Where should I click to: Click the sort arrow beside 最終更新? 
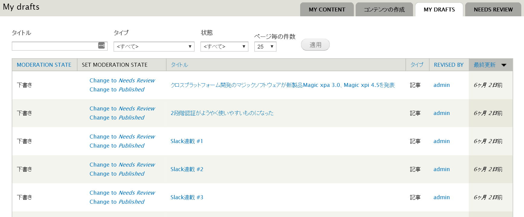(x=504, y=65)
